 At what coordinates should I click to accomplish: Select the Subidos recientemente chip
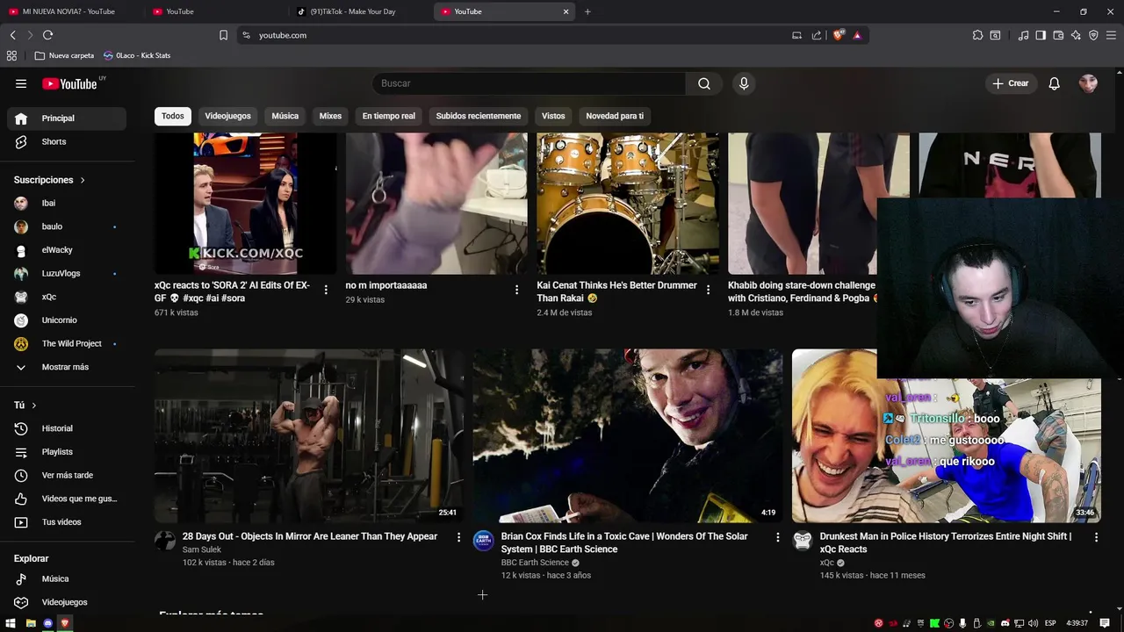pos(479,116)
